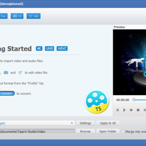This screenshot has width=146, height=146.
Task: Open profile Settings
Action: tap(86, 123)
